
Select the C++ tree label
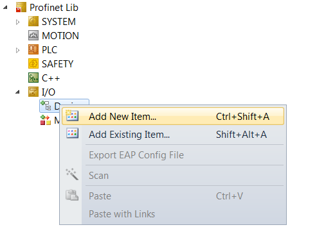[x=51, y=78]
